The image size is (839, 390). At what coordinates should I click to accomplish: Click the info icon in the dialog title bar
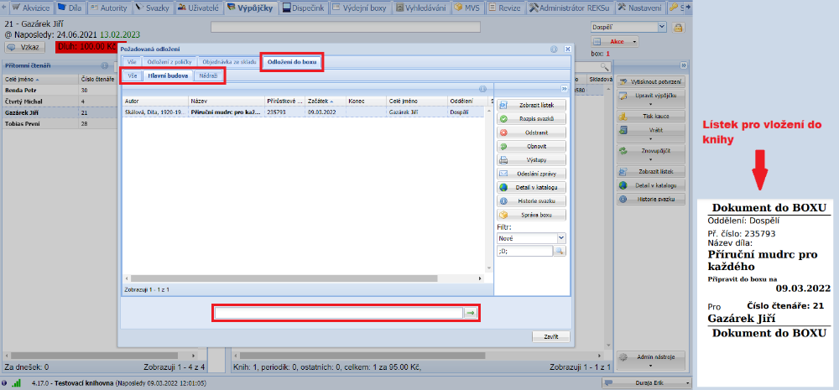pos(555,49)
